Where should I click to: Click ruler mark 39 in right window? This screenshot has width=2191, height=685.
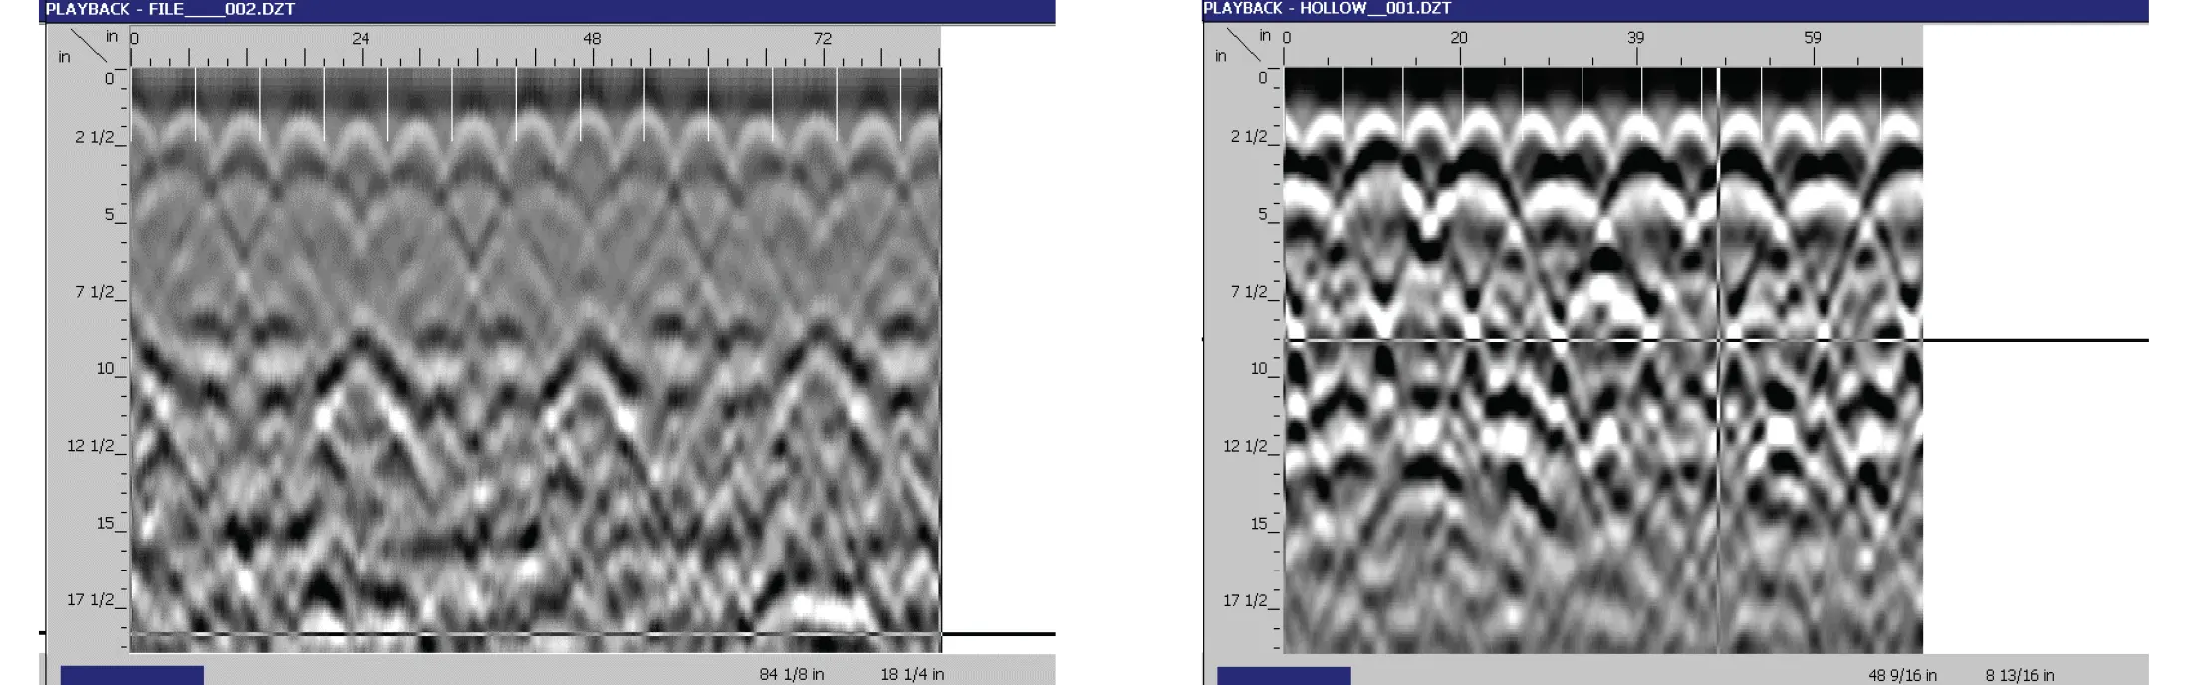pyautogui.click(x=1635, y=37)
